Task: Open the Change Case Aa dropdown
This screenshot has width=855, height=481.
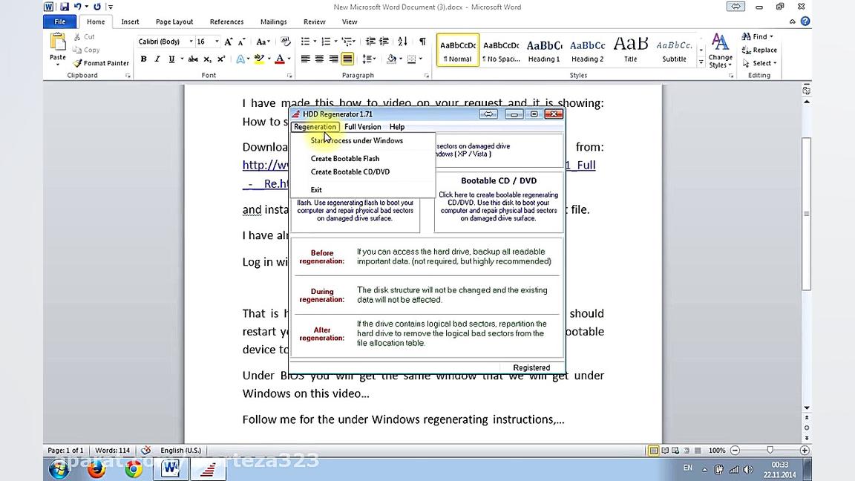Action: 263,42
